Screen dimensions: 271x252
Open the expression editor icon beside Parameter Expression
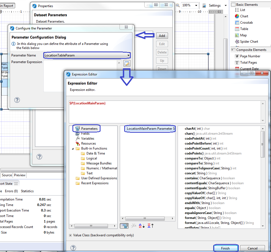127,63
